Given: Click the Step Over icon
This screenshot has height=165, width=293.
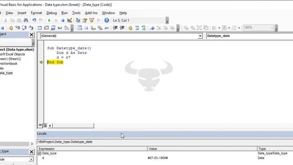Looking at the screenshot, I should coord(24,28).
